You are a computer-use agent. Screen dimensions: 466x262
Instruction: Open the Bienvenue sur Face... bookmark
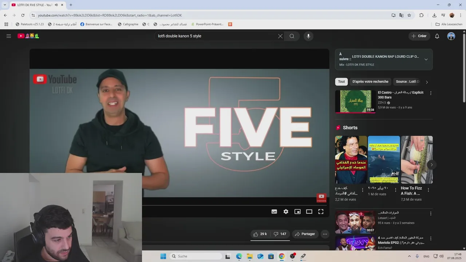click(96, 24)
